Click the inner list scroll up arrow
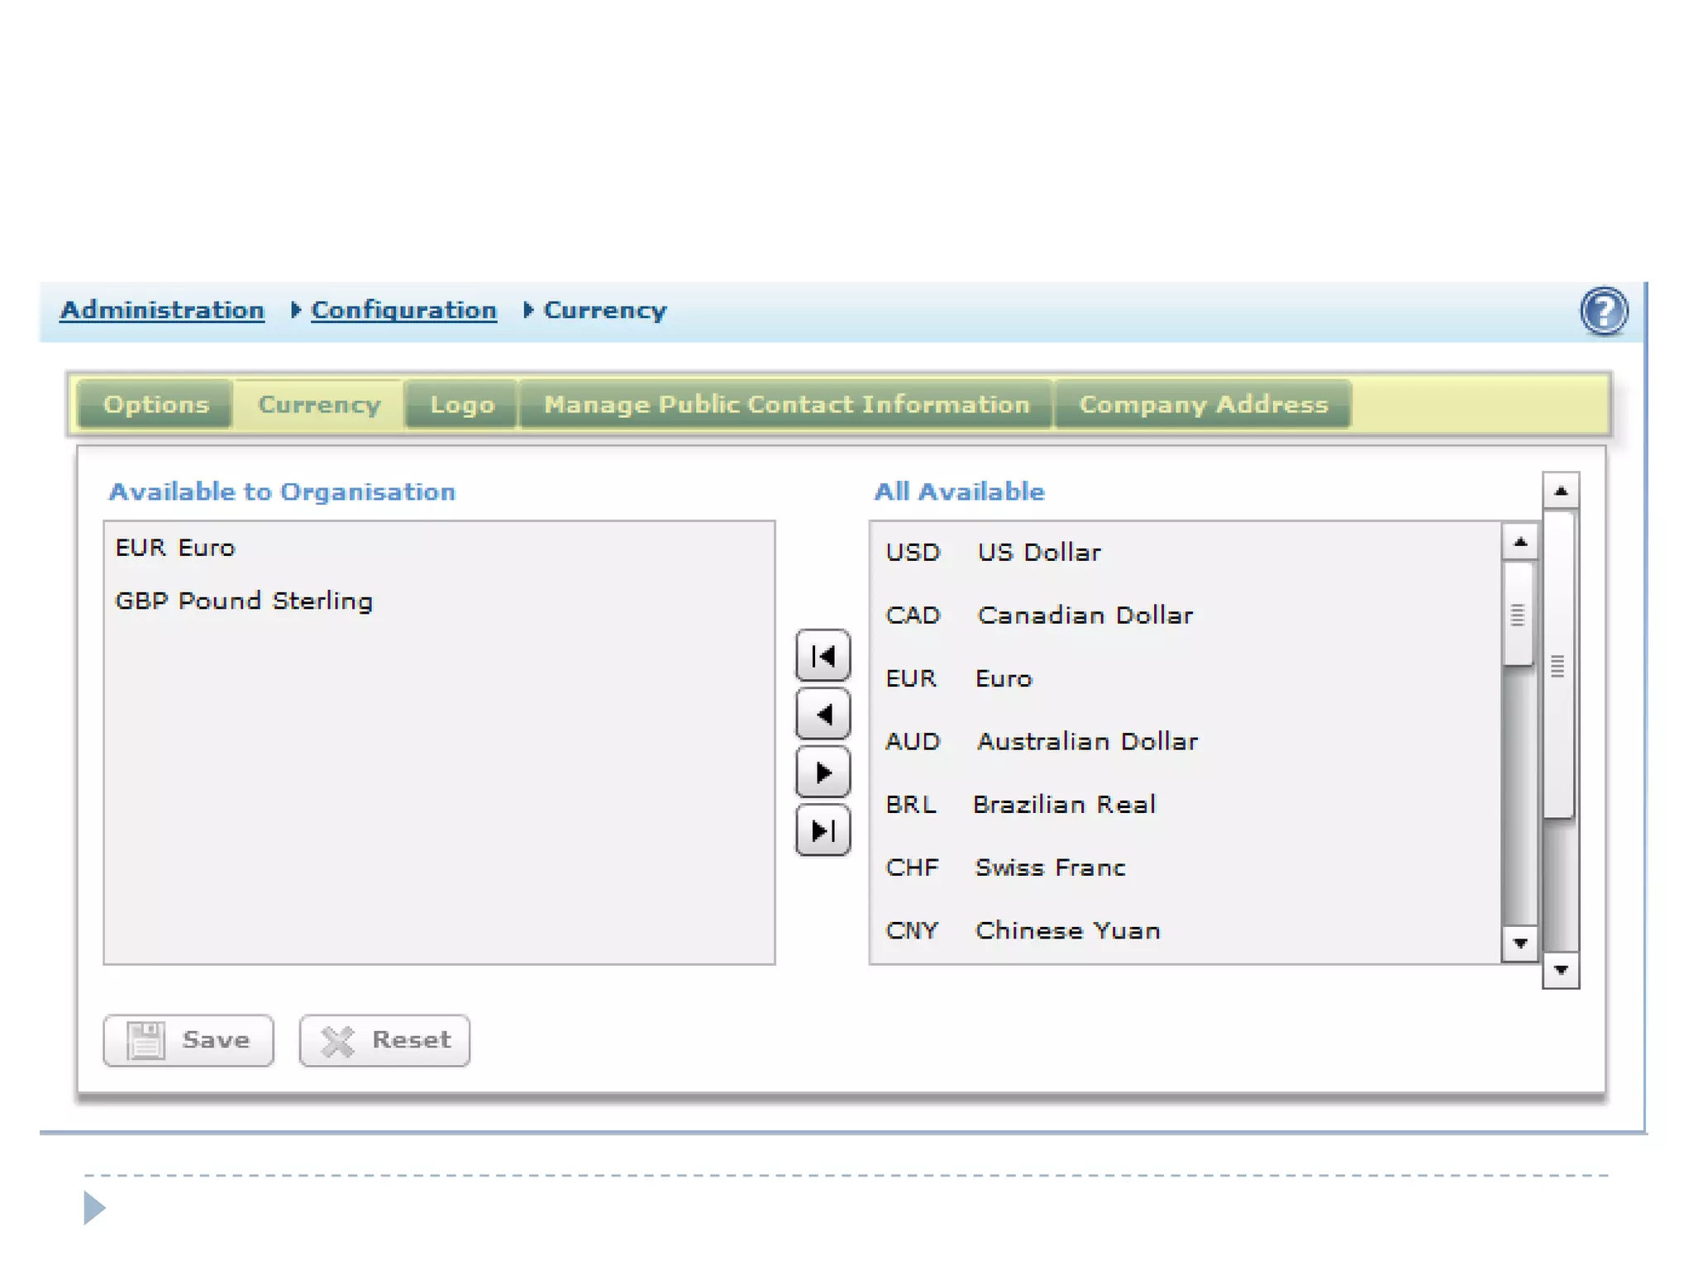 1519,542
